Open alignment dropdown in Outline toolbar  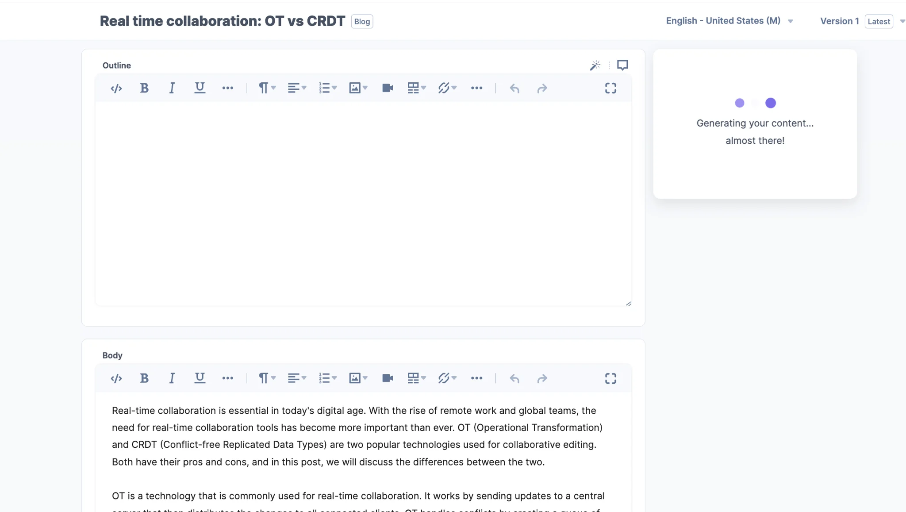(297, 88)
